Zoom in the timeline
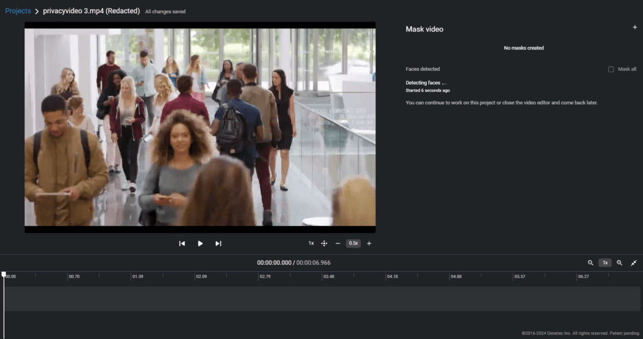This screenshot has height=339, width=643. coord(619,263)
